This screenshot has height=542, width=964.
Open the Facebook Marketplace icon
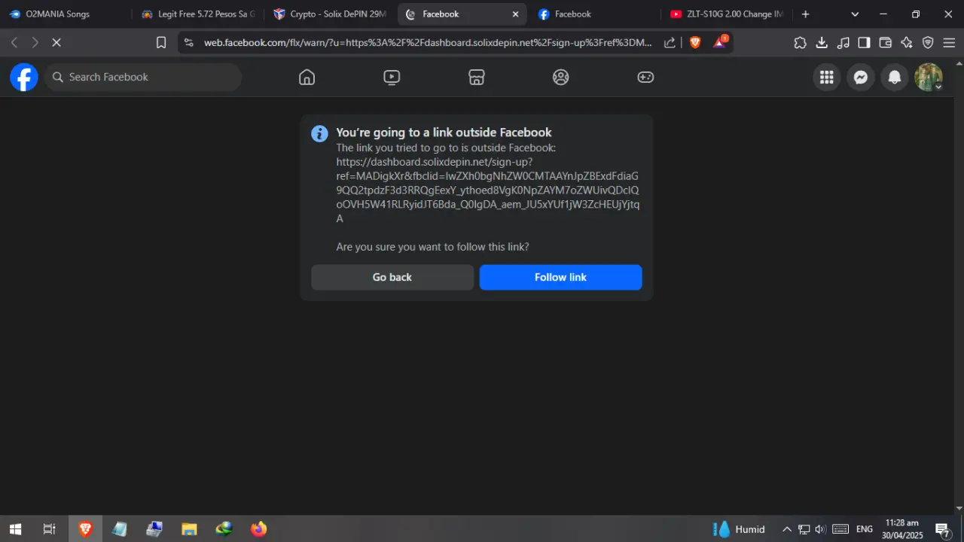click(476, 77)
